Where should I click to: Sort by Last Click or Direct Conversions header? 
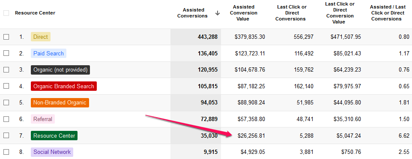tap(290, 13)
